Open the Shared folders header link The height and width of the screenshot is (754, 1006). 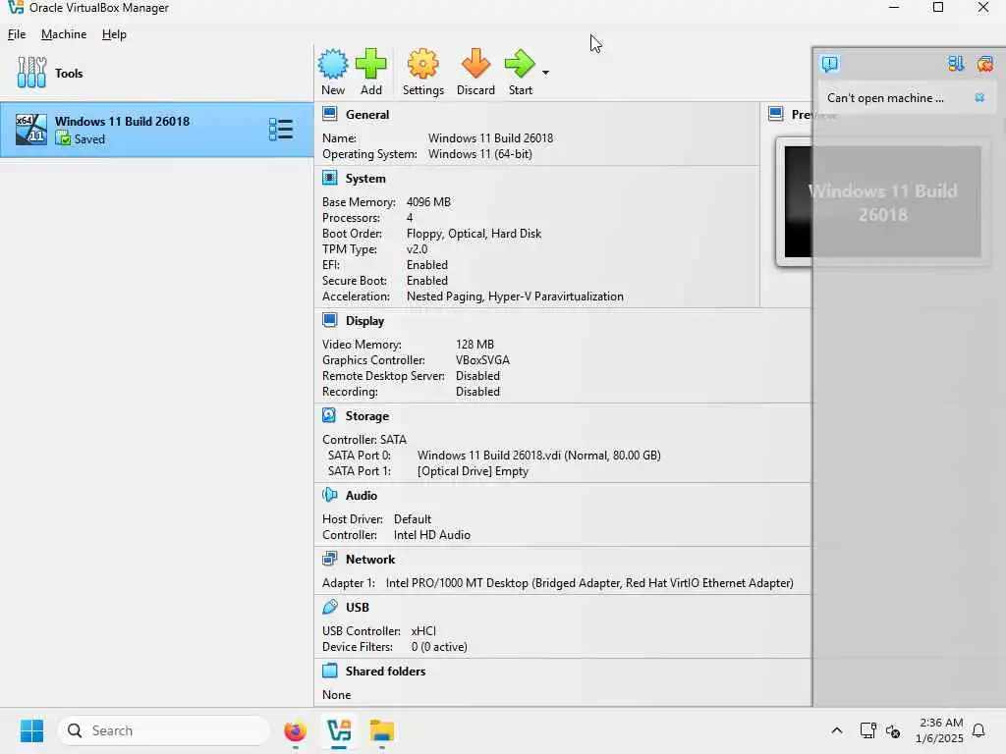pyautogui.click(x=385, y=672)
